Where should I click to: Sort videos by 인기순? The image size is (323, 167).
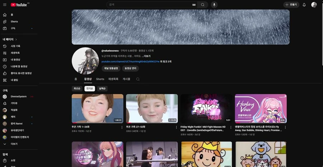coord(90,89)
